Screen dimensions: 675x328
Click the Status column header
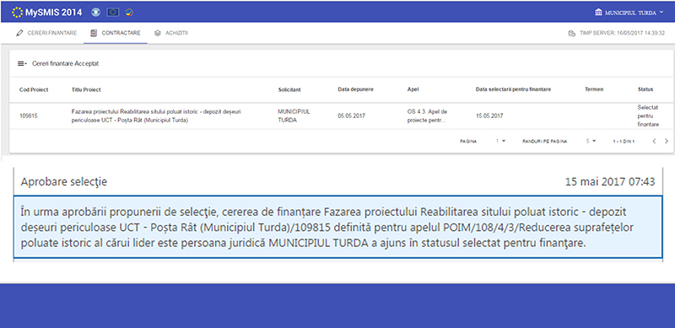click(645, 89)
